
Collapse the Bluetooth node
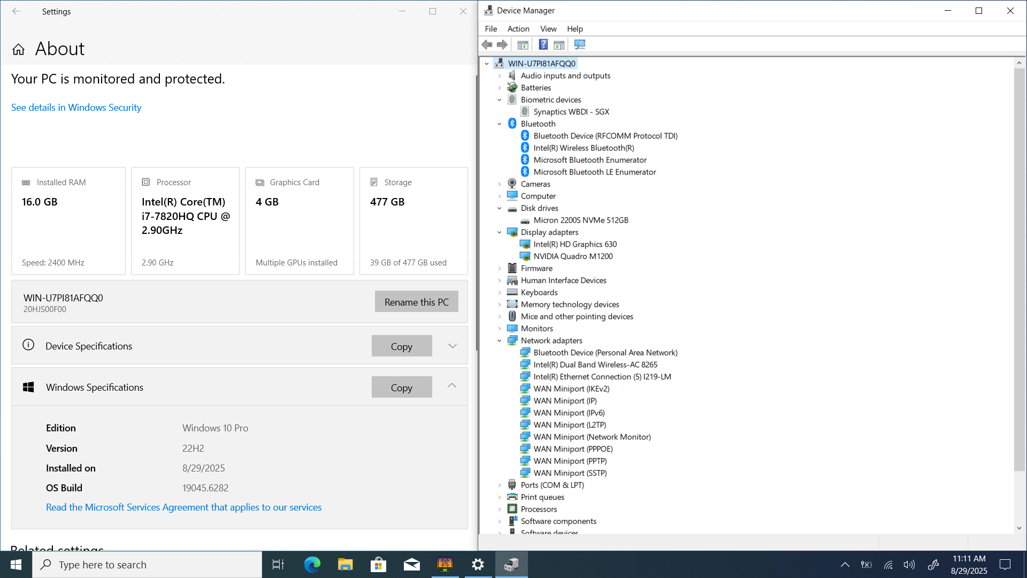click(500, 124)
